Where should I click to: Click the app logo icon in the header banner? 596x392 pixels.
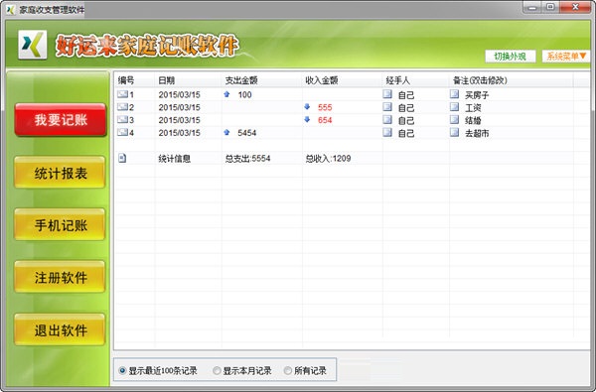coord(33,45)
